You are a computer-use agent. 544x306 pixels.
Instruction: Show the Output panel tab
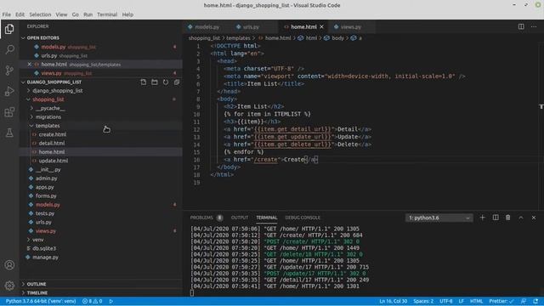[x=240, y=218]
